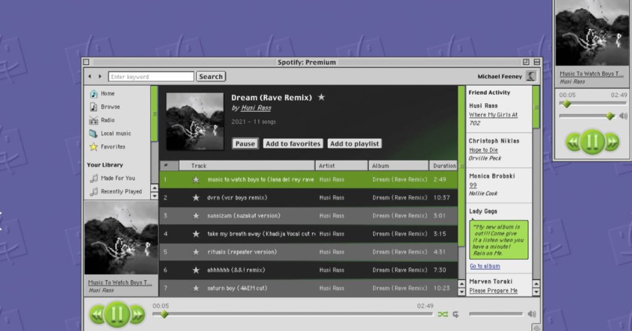Viewport: 632px width, 331px height.
Task: Open Recently Played library item
Action: click(x=115, y=191)
